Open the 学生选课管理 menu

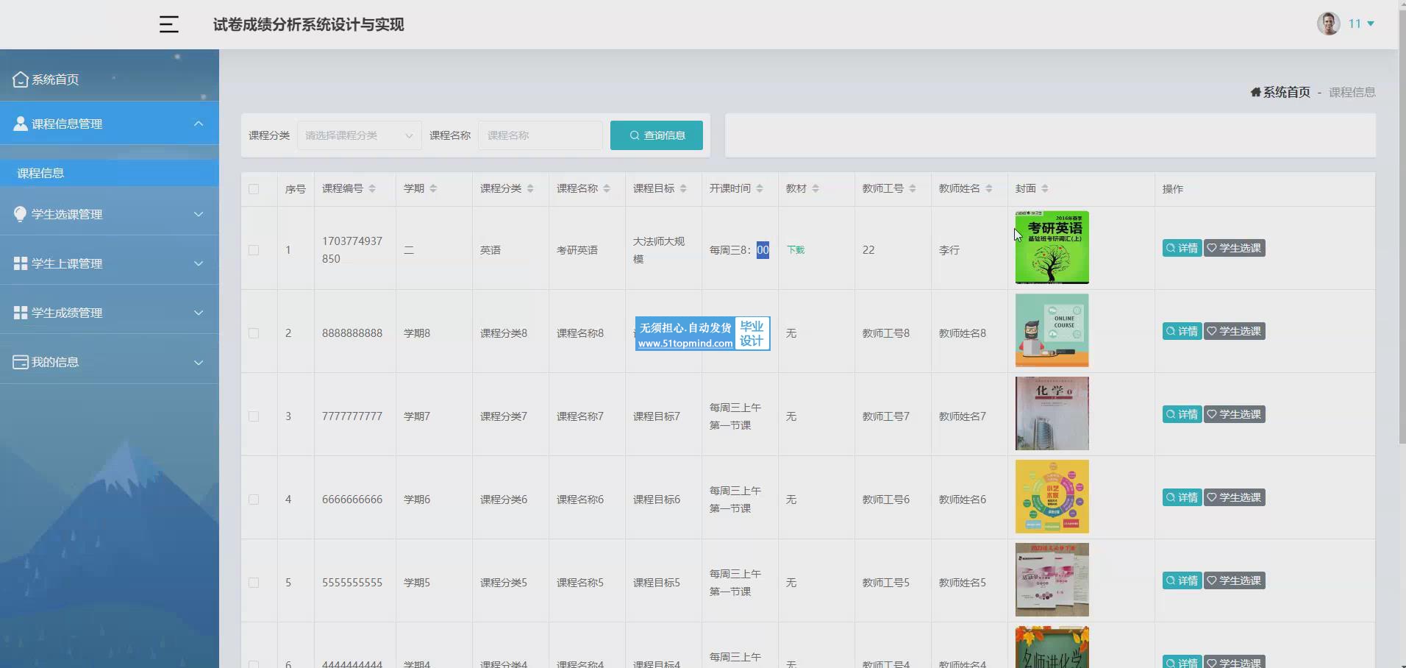tap(110, 214)
